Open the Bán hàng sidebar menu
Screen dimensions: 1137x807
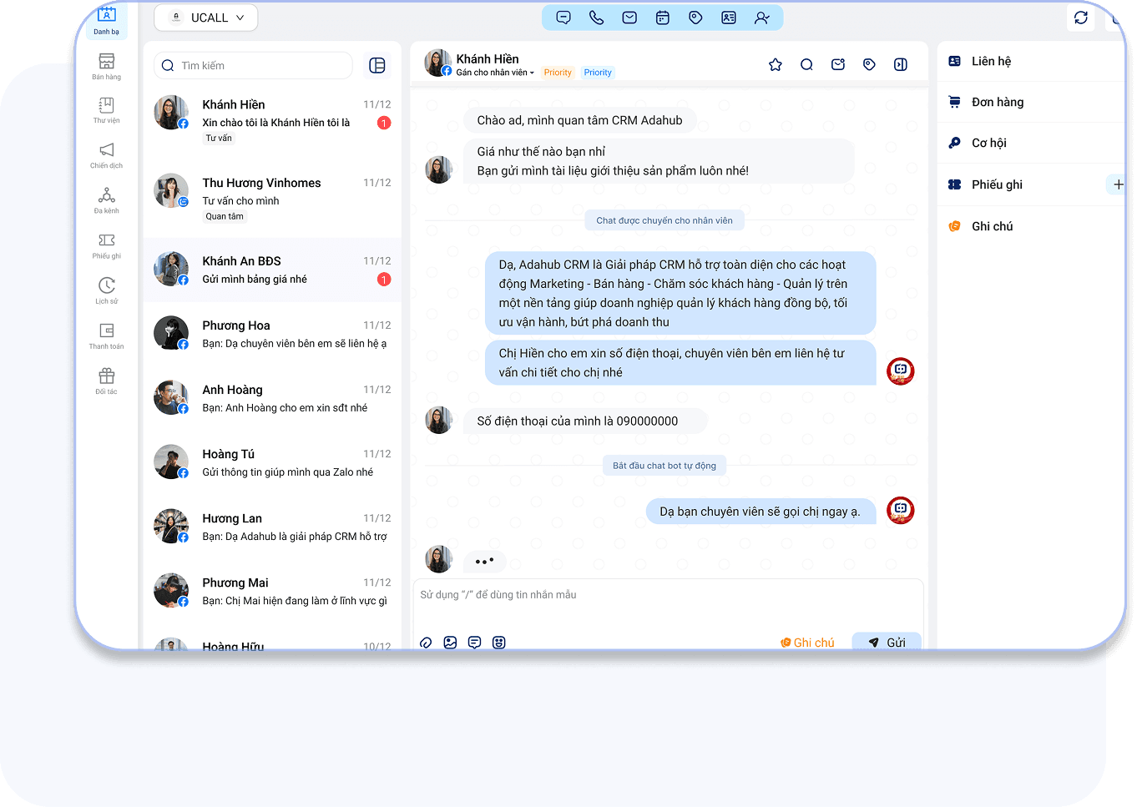107,67
